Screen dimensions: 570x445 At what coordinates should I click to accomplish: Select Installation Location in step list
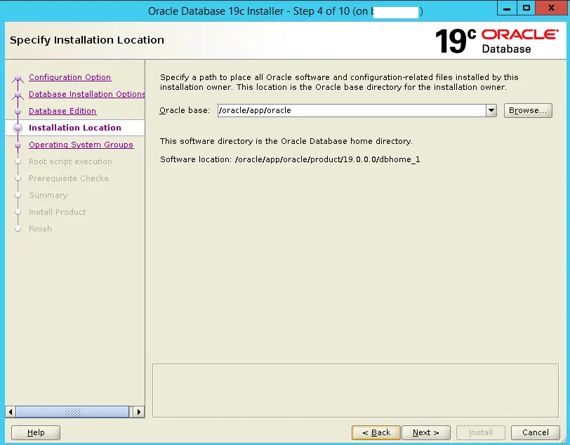tap(75, 128)
